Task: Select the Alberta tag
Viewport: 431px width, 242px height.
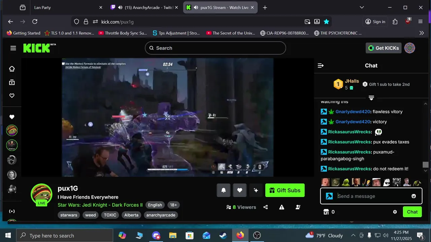Action: point(131,215)
